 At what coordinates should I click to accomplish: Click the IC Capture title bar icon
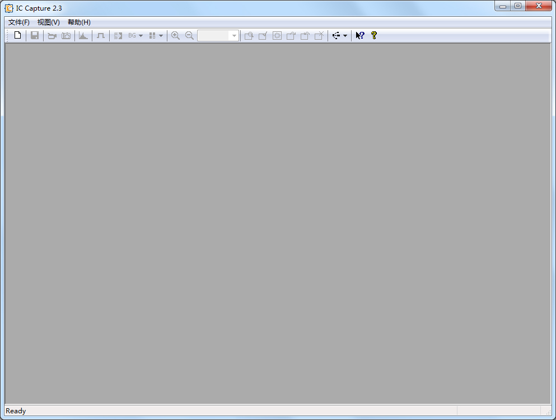(9, 8)
